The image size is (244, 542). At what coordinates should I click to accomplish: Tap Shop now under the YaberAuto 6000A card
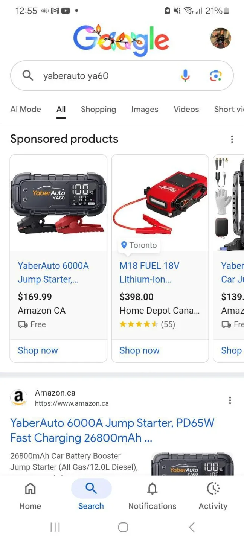pyautogui.click(x=38, y=350)
